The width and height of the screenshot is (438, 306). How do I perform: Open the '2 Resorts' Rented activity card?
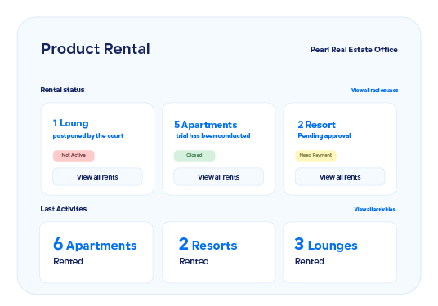click(219, 252)
